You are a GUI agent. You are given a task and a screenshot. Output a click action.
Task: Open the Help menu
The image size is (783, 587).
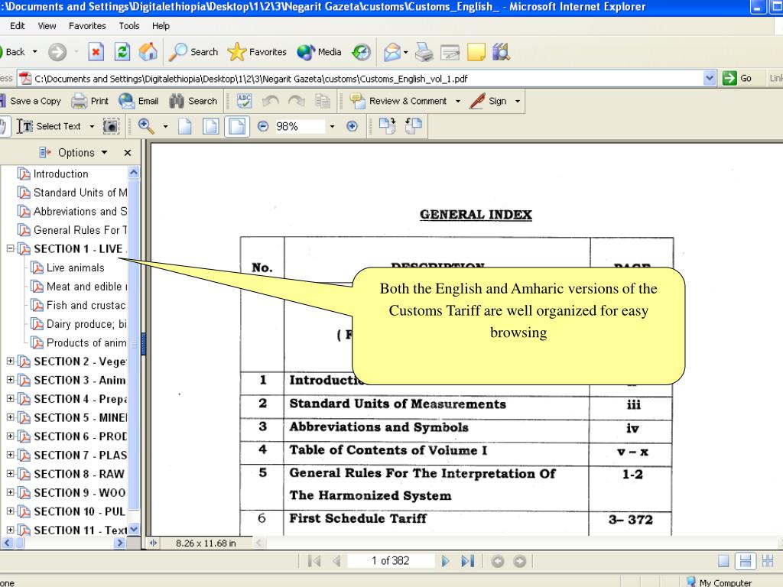(161, 26)
